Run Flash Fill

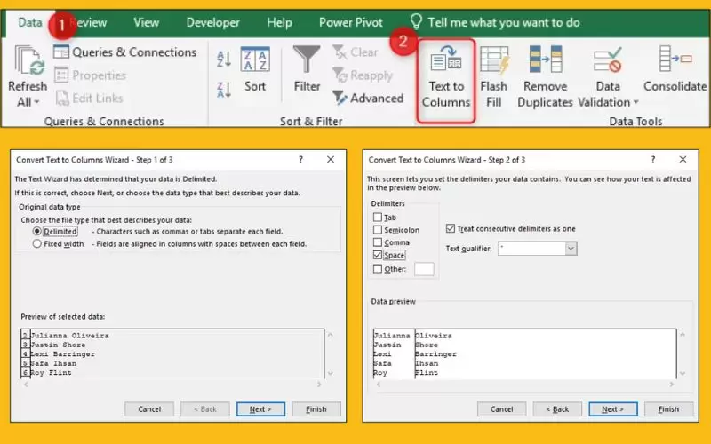(x=494, y=77)
